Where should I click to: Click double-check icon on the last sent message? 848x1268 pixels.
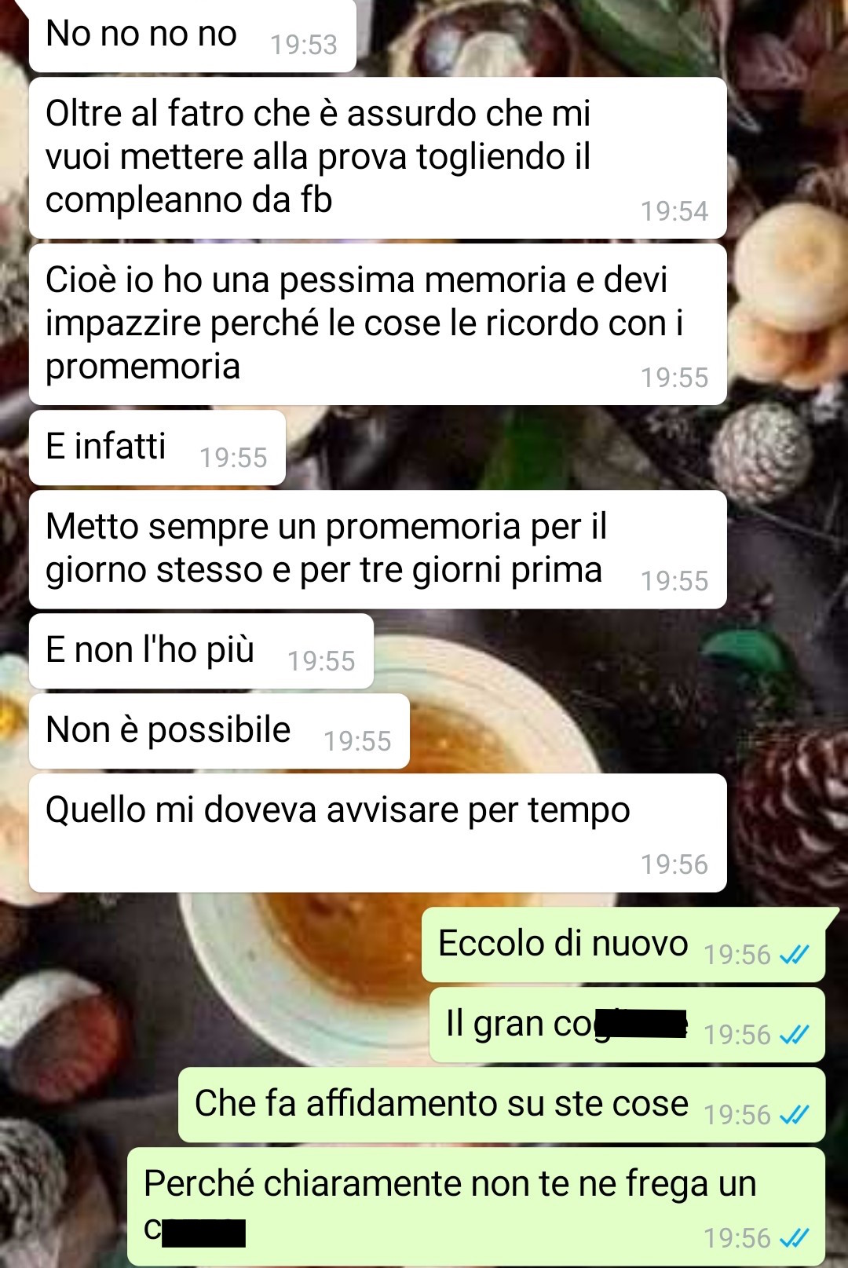coord(794,1238)
